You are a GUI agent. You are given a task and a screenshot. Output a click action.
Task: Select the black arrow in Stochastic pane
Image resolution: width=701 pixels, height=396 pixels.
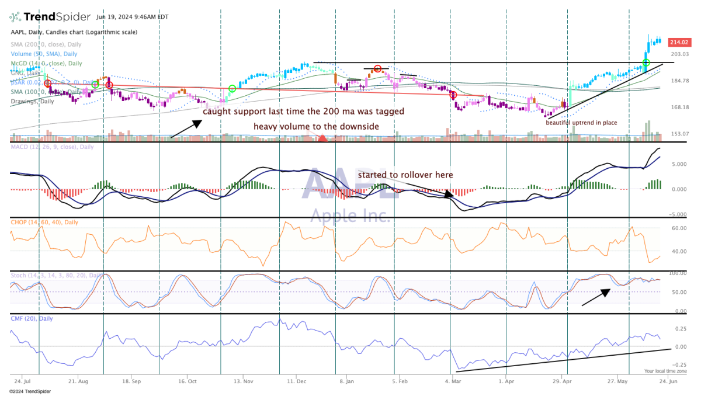597,296
